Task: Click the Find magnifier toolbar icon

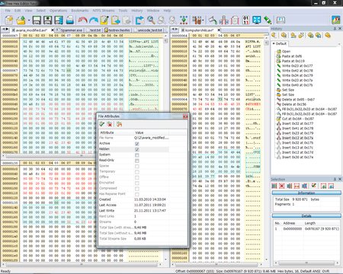Action: pyautogui.click(x=151, y=20)
